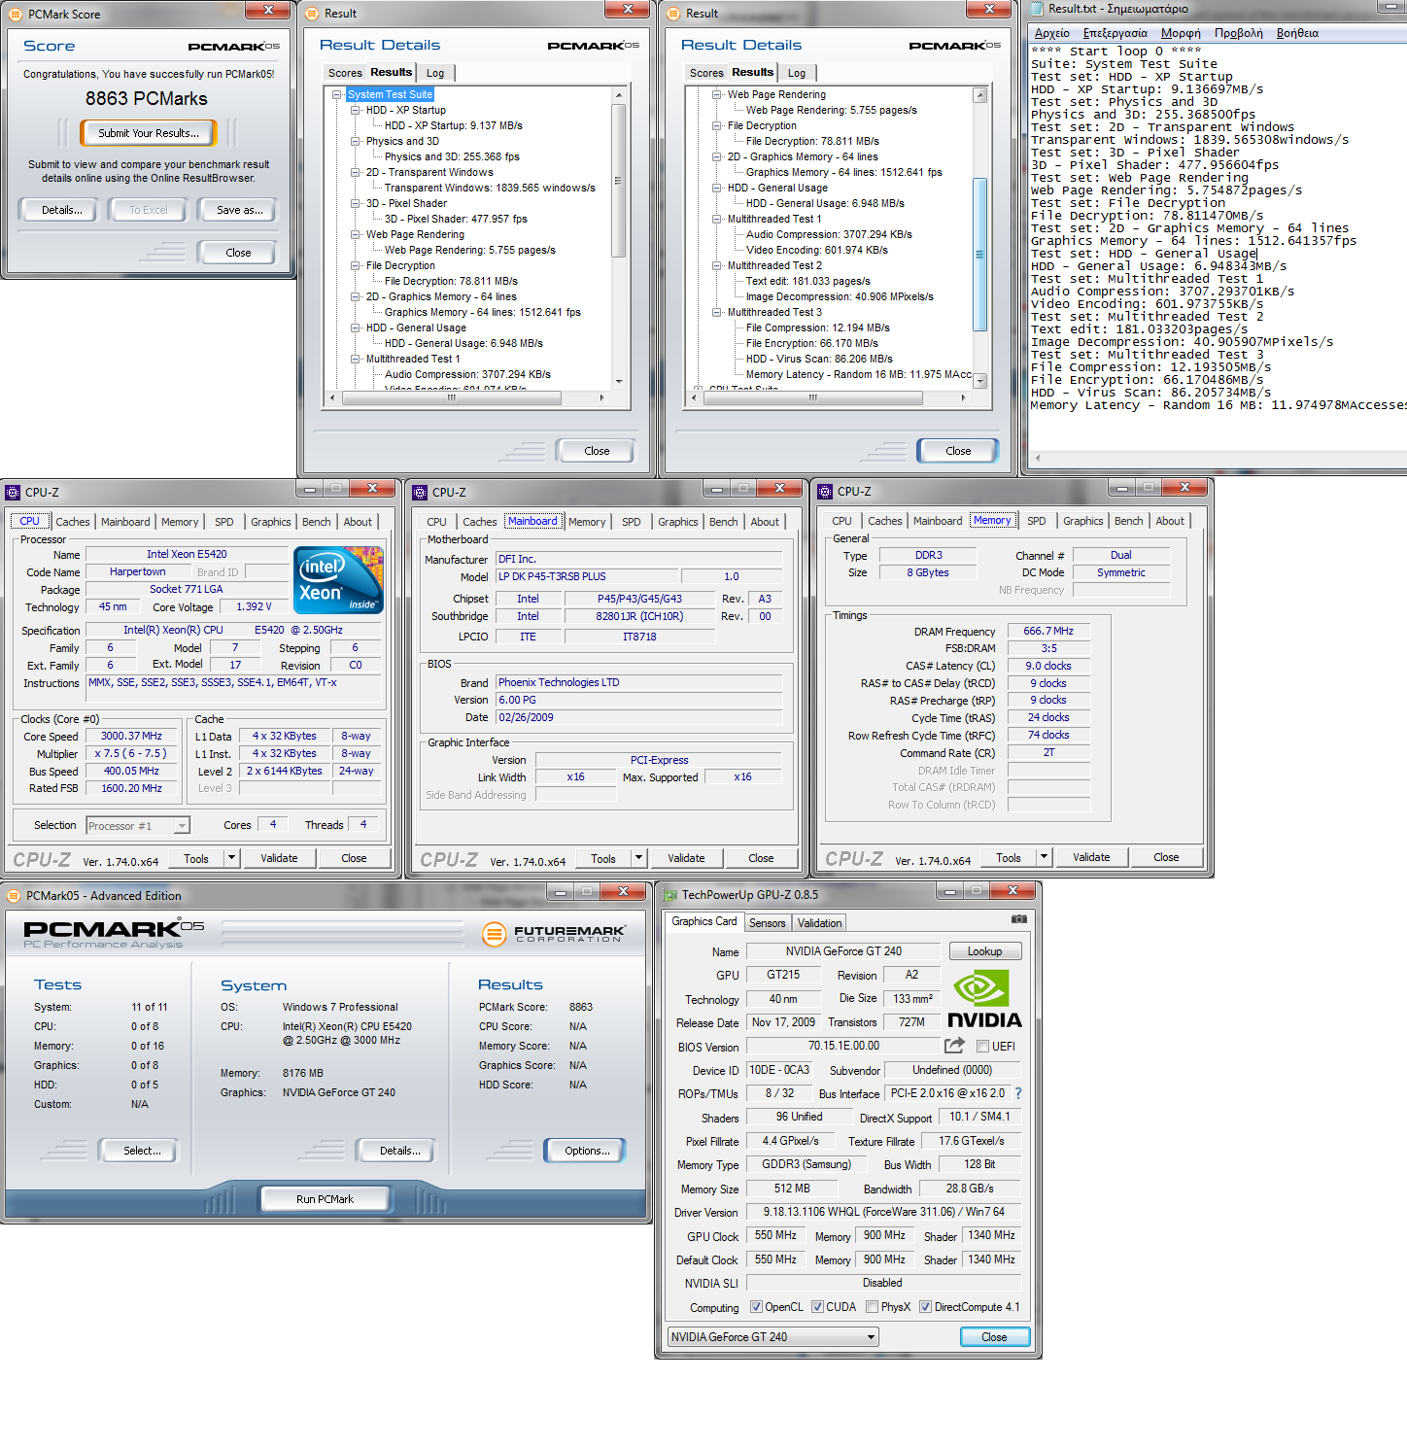Click the Lookup button in GPU-Z

[x=984, y=951]
